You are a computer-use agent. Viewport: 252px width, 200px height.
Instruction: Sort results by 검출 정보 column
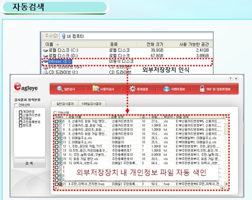[125, 117]
